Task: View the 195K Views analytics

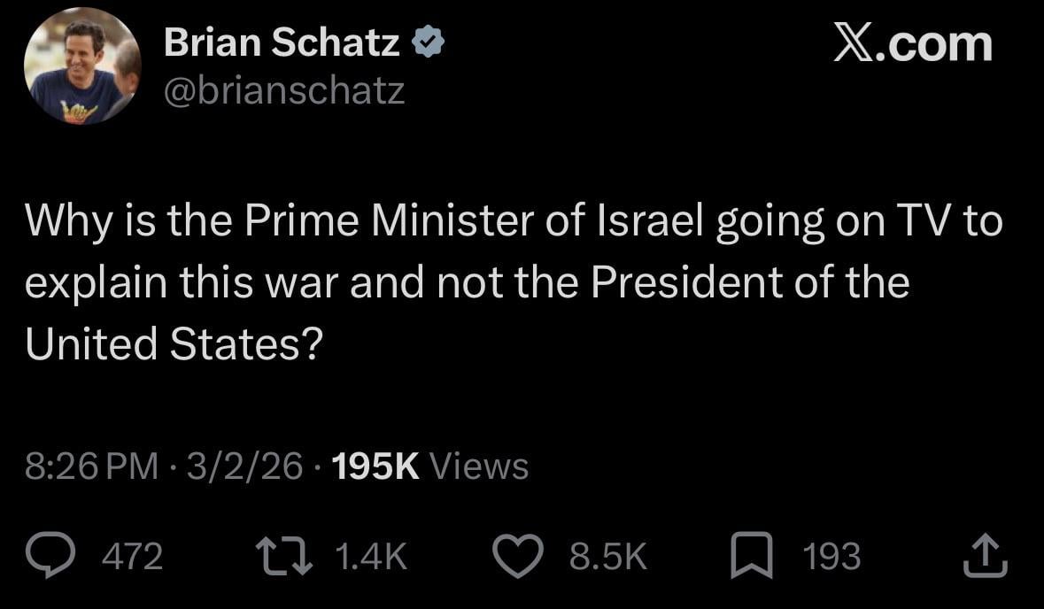Action: 429,466
